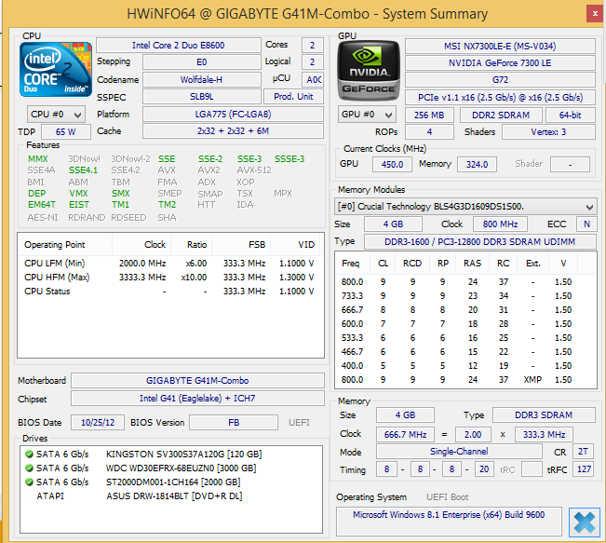Screen dimensions: 606x543
Task: Click green status icon next to WDC WD30EFRX drive
Action: point(29,468)
